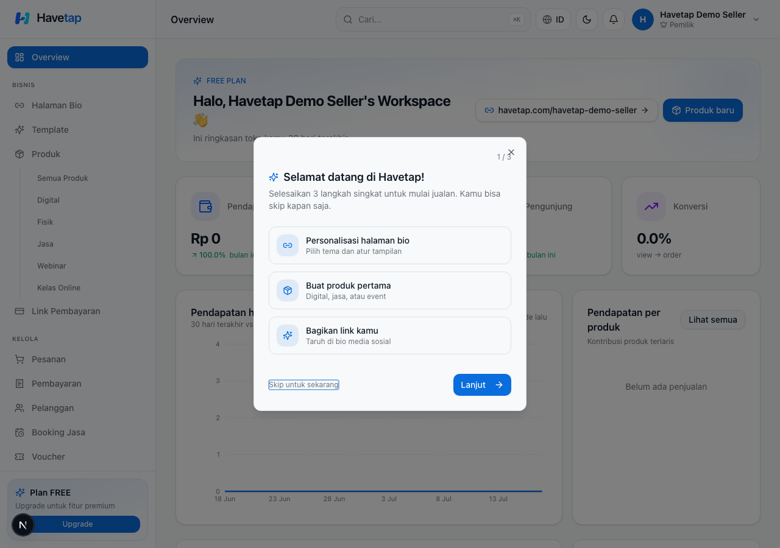Click the Rp 0 revenue value

205,238
